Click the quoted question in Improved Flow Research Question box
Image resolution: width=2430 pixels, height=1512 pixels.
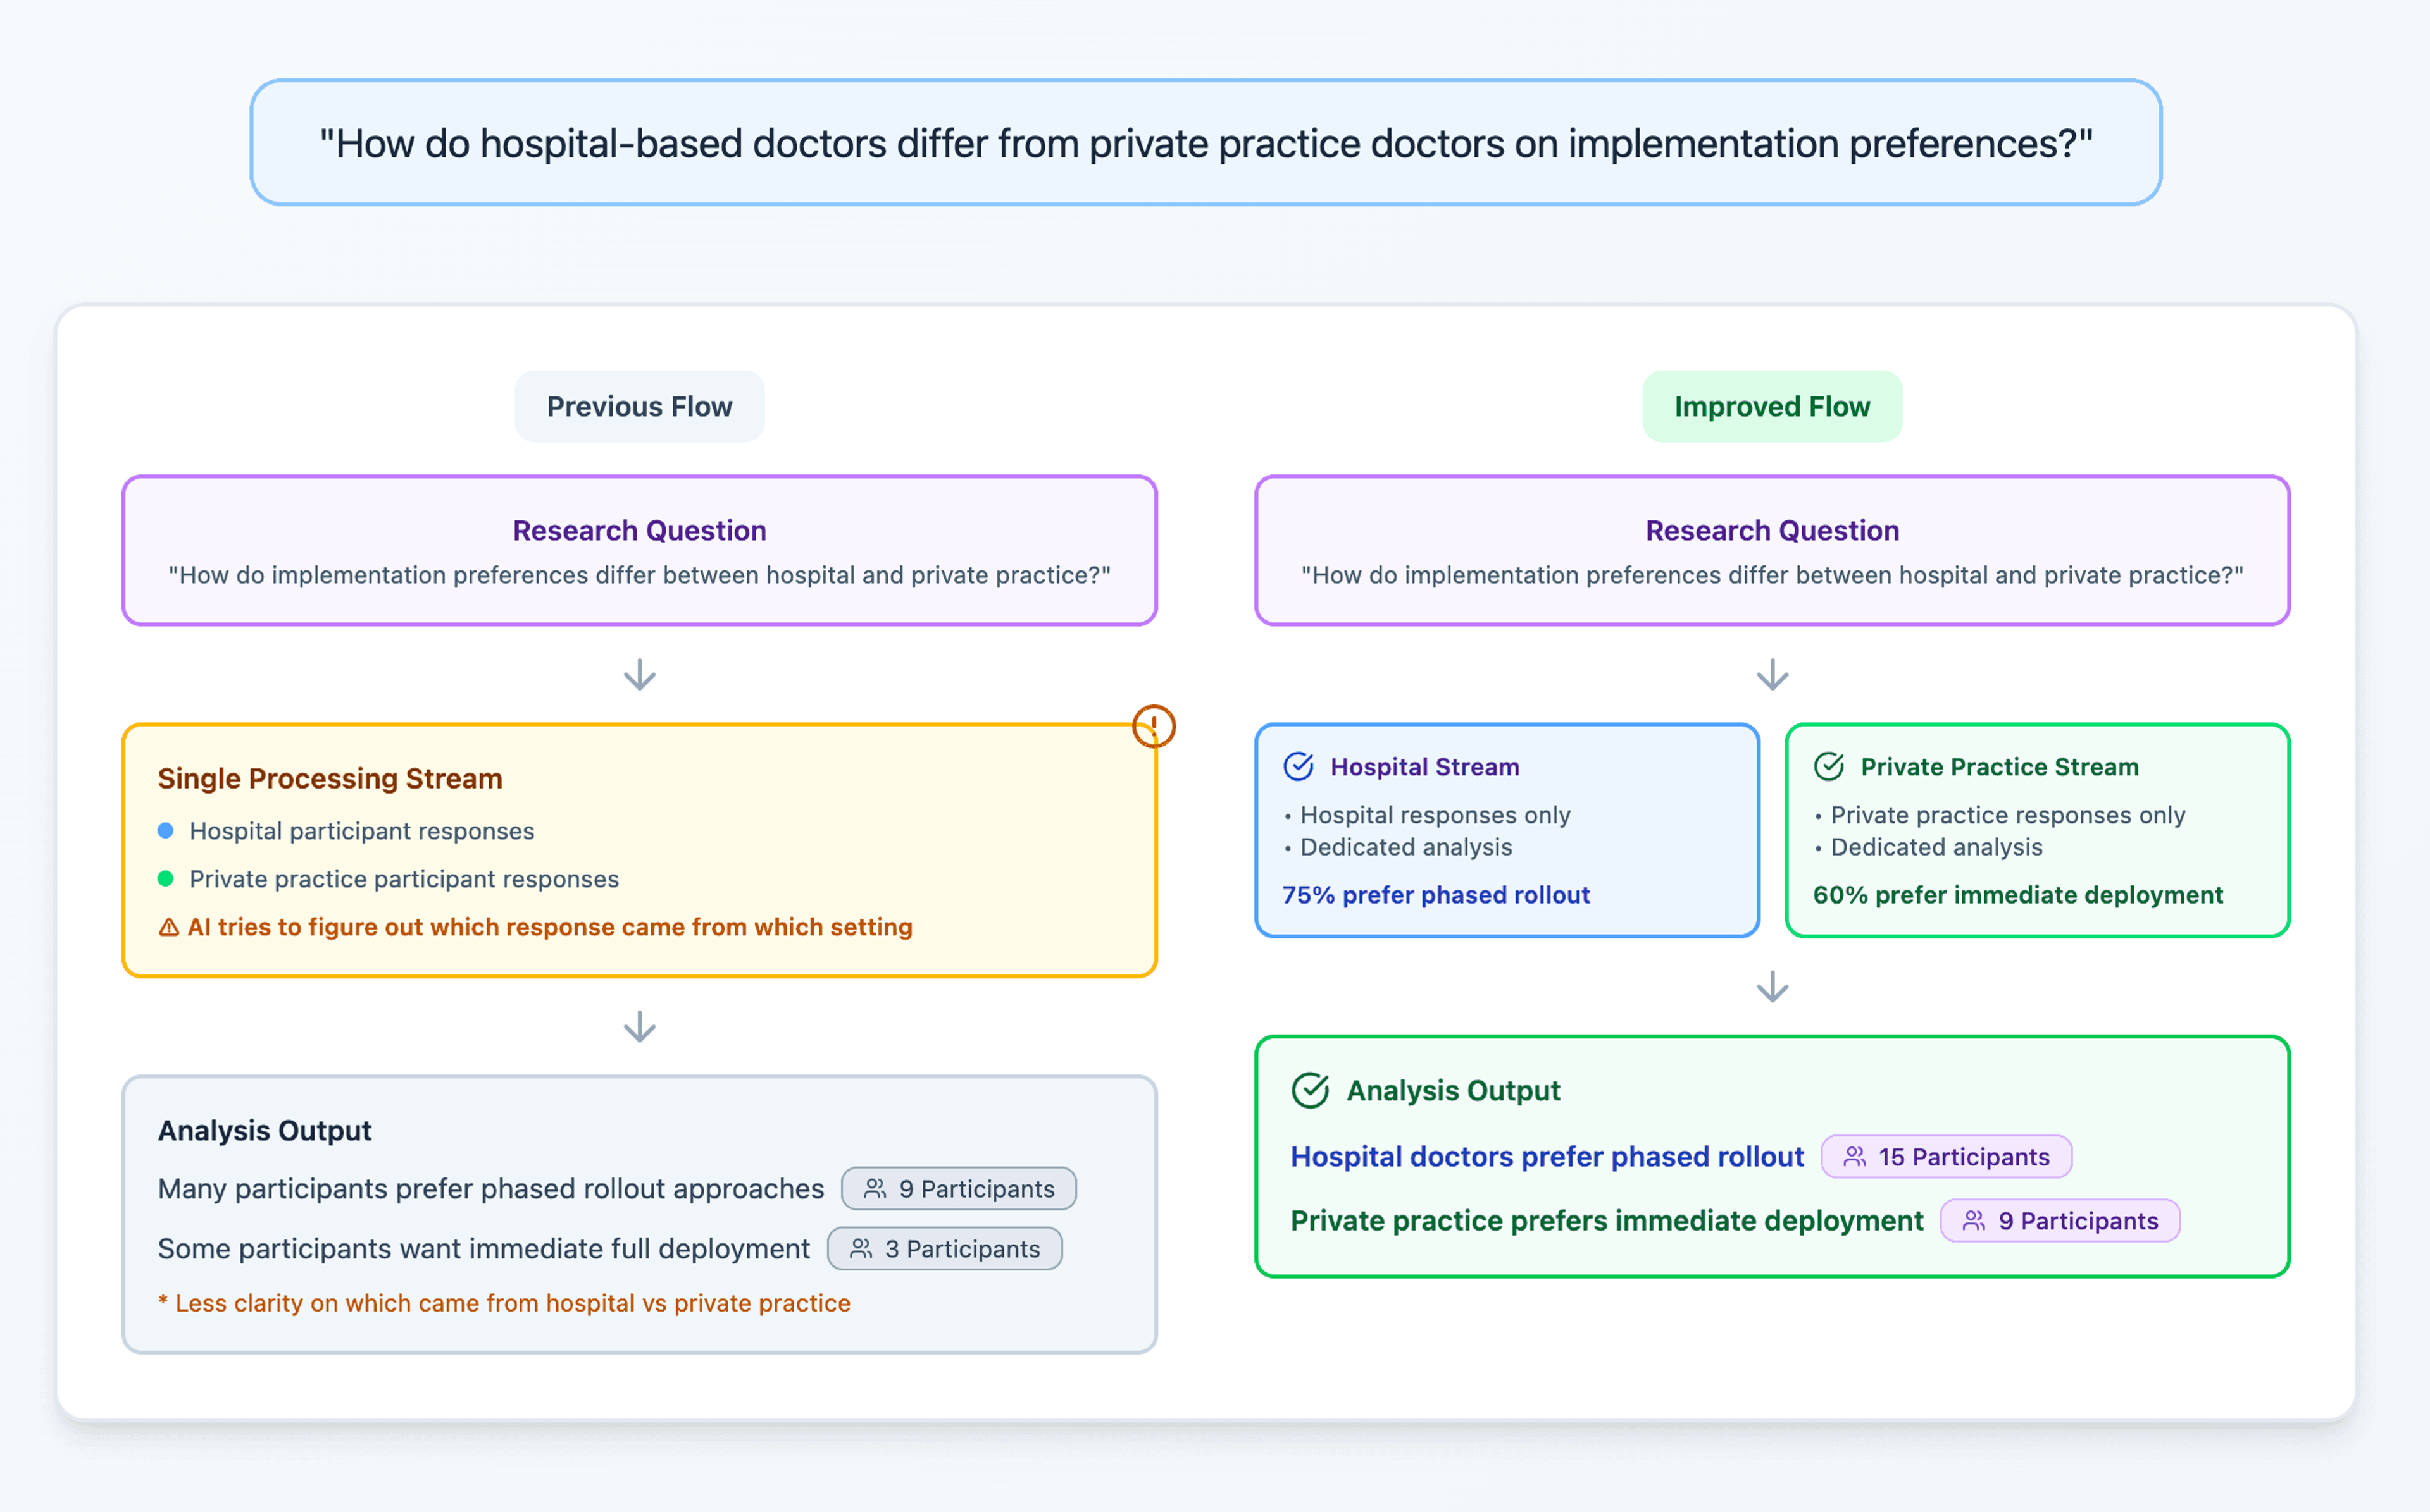pos(1772,575)
